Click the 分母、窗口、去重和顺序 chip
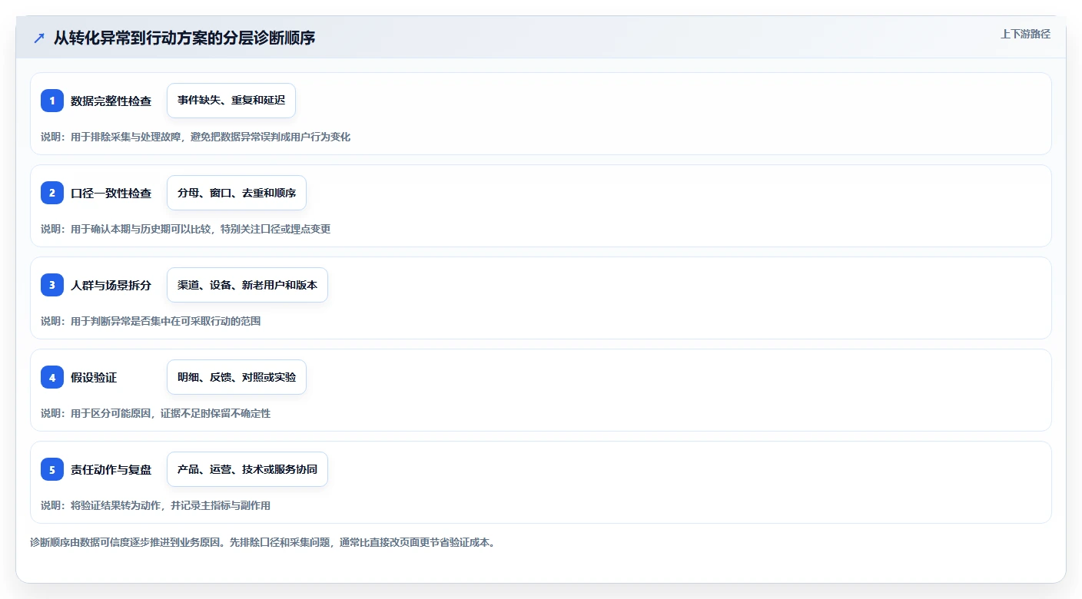This screenshot has width=1082, height=599. coord(237,193)
